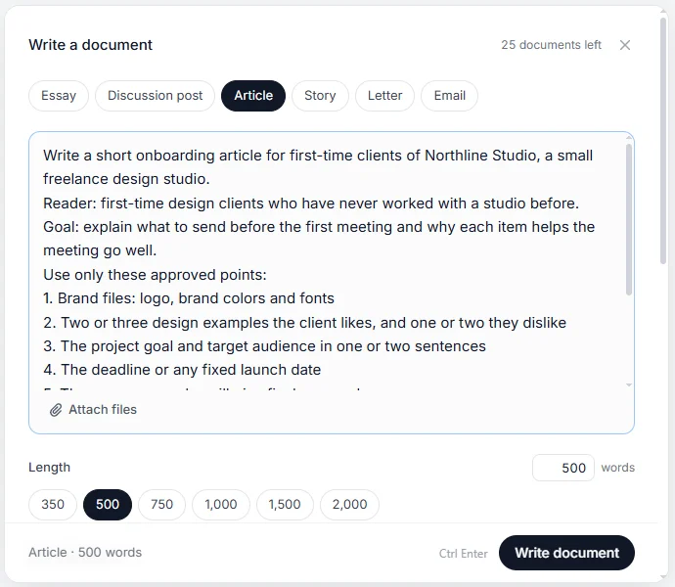Image resolution: width=675 pixels, height=587 pixels.
Task: Click the 'Length' label
Action: pos(49,468)
